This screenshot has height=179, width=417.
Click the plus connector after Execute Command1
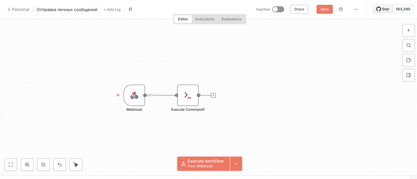pyautogui.click(x=213, y=95)
